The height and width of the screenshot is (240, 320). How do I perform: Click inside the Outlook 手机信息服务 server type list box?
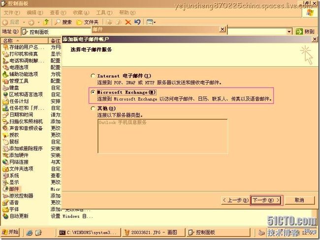(x=162, y=136)
